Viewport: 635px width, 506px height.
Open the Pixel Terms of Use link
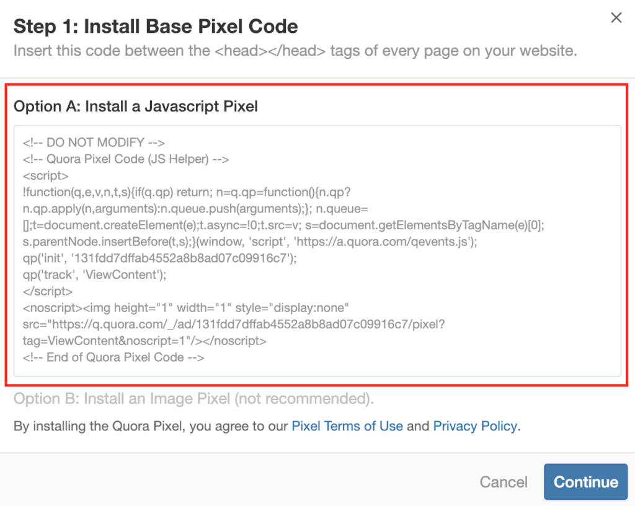tap(347, 426)
